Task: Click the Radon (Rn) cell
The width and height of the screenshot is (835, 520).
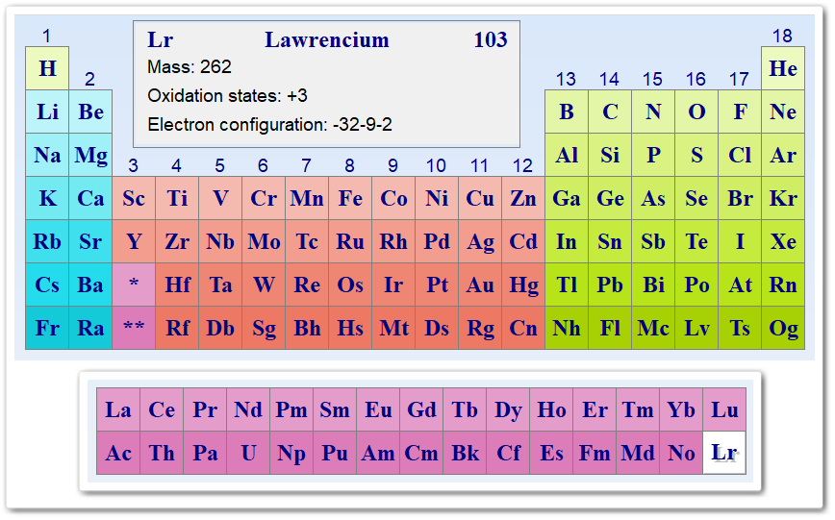Action: [x=783, y=285]
